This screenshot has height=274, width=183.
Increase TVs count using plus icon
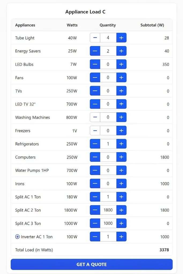click(121, 91)
